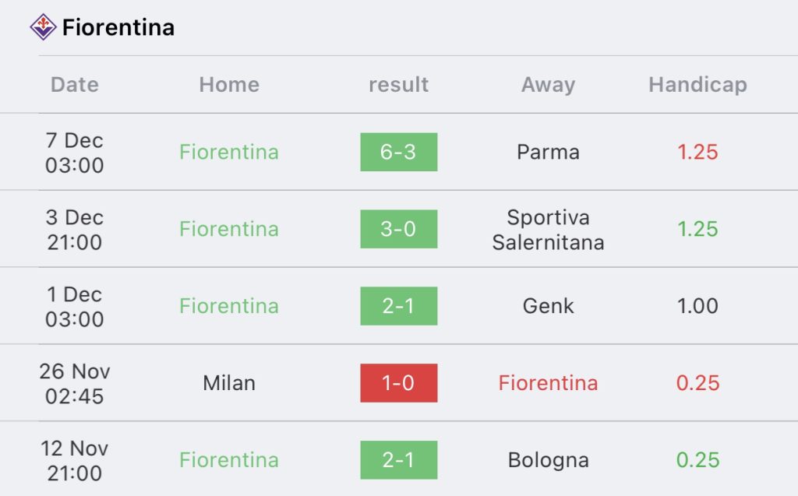This screenshot has width=798, height=496.
Task: Select the Handicap column header
Action: pos(697,85)
